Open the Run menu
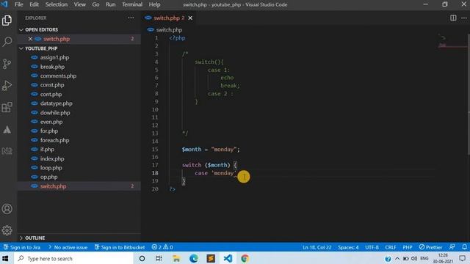470x264 pixels. (111, 4)
